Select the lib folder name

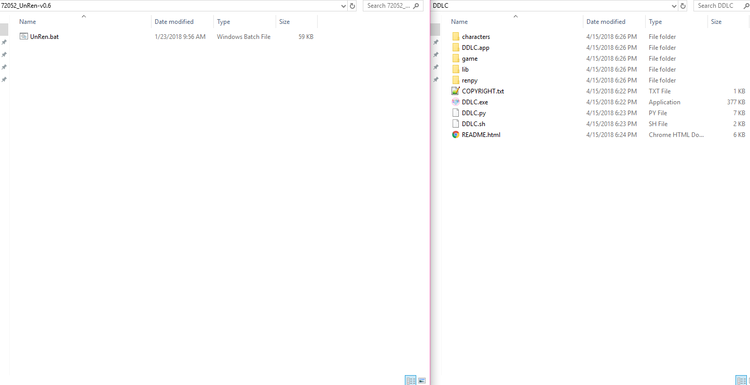pos(465,70)
